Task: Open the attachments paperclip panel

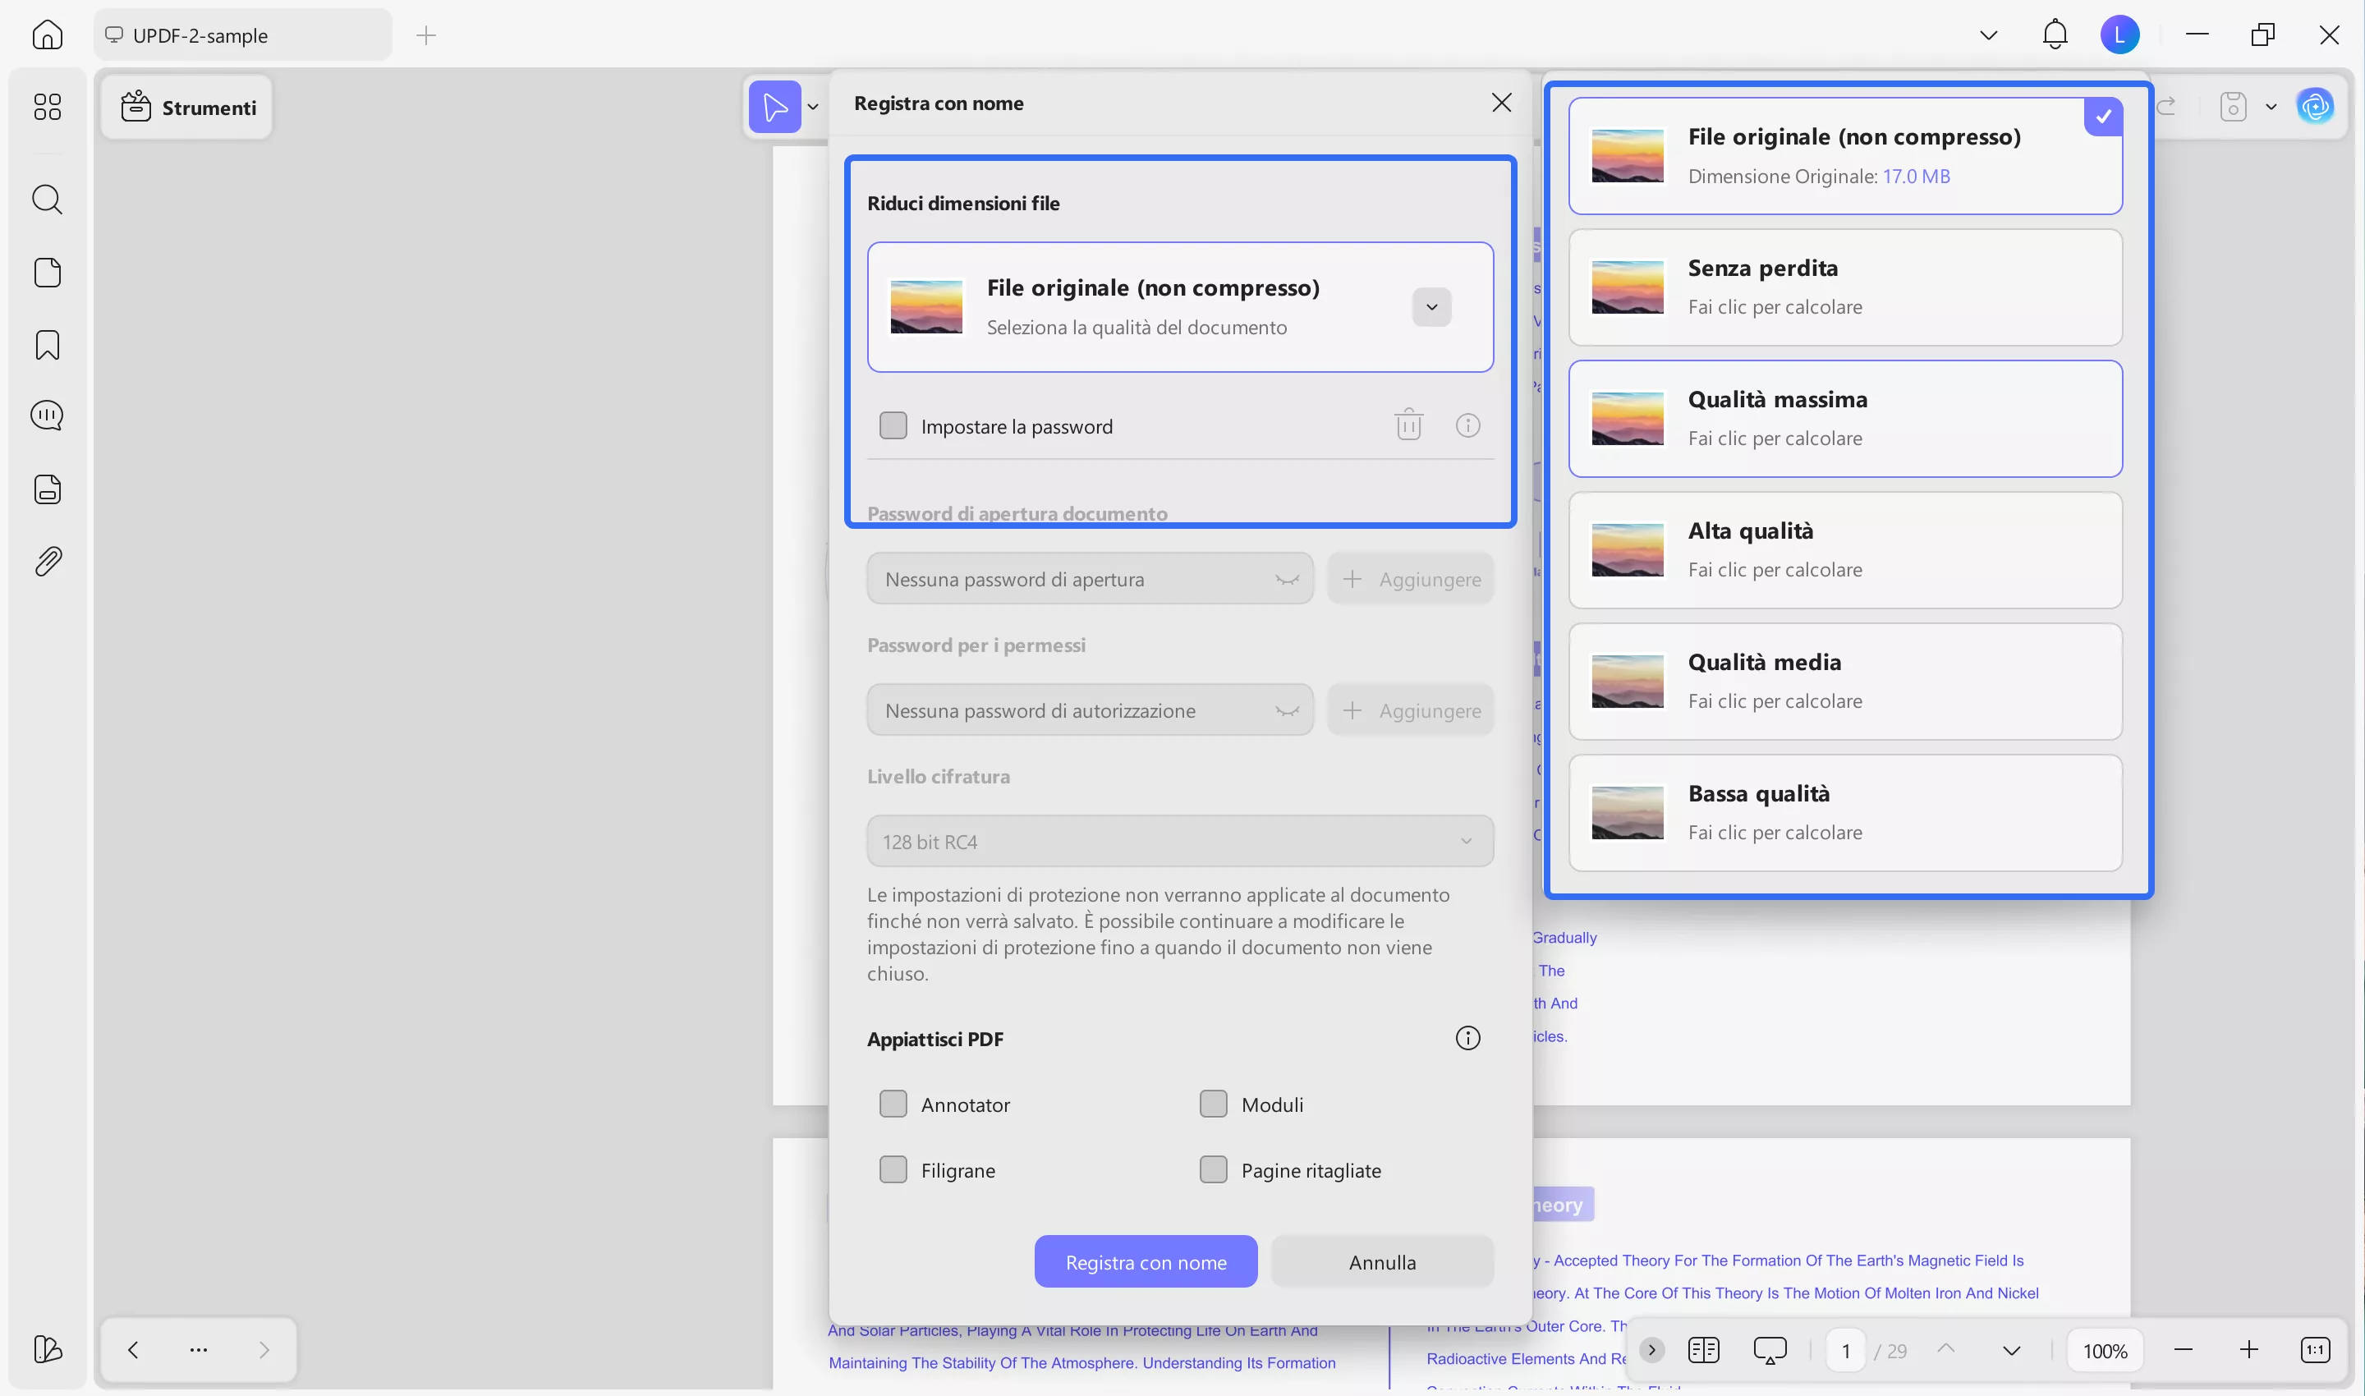Action: tap(47, 562)
